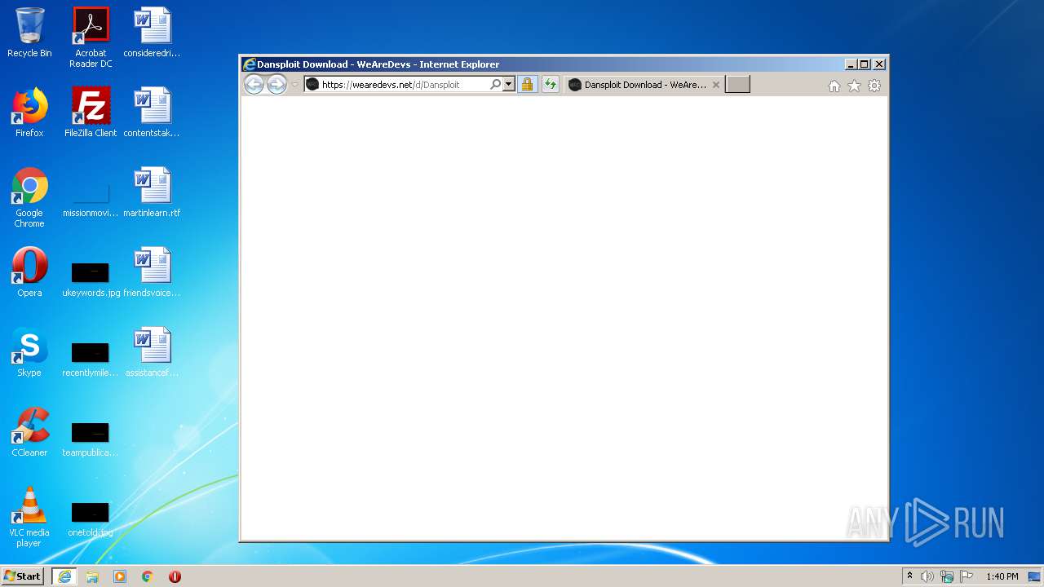Launch Google Chrome from desktop
The width and height of the screenshot is (1044, 587).
click(x=29, y=197)
